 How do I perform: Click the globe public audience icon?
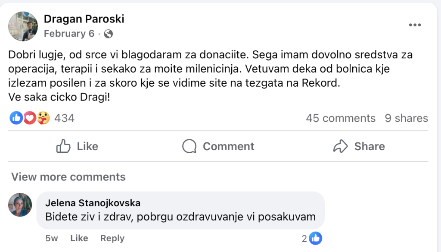(109, 34)
